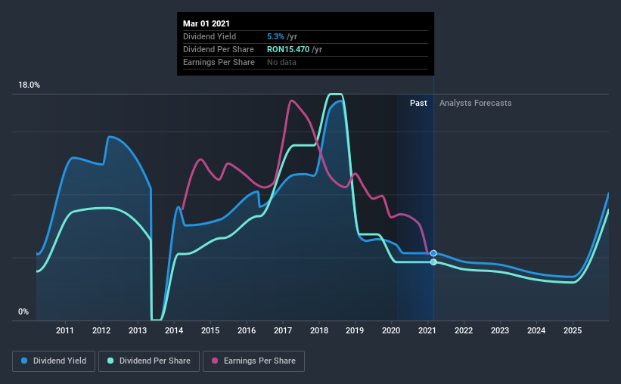621x384 pixels.
Task: Click 'Earnings Per Share' row label in tooltip
Action: click(219, 62)
